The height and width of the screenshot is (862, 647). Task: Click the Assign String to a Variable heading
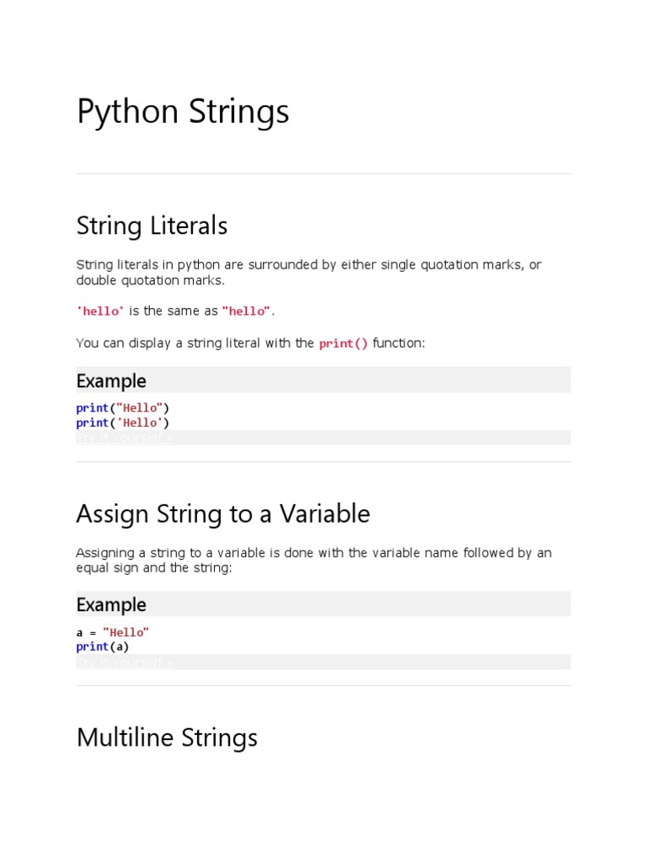click(x=222, y=513)
